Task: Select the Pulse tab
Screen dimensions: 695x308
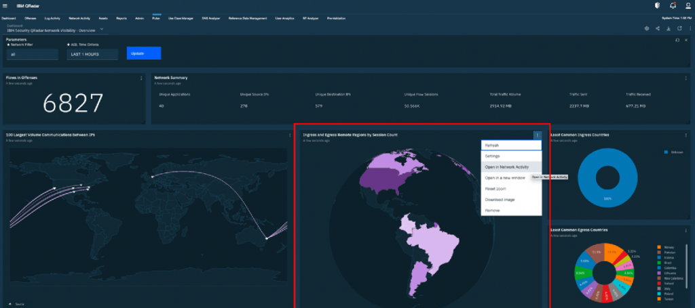Action: (x=156, y=18)
